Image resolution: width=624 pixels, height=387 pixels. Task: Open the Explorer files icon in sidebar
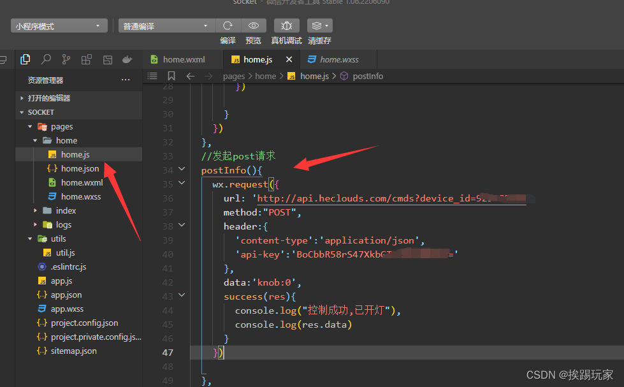point(25,59)
